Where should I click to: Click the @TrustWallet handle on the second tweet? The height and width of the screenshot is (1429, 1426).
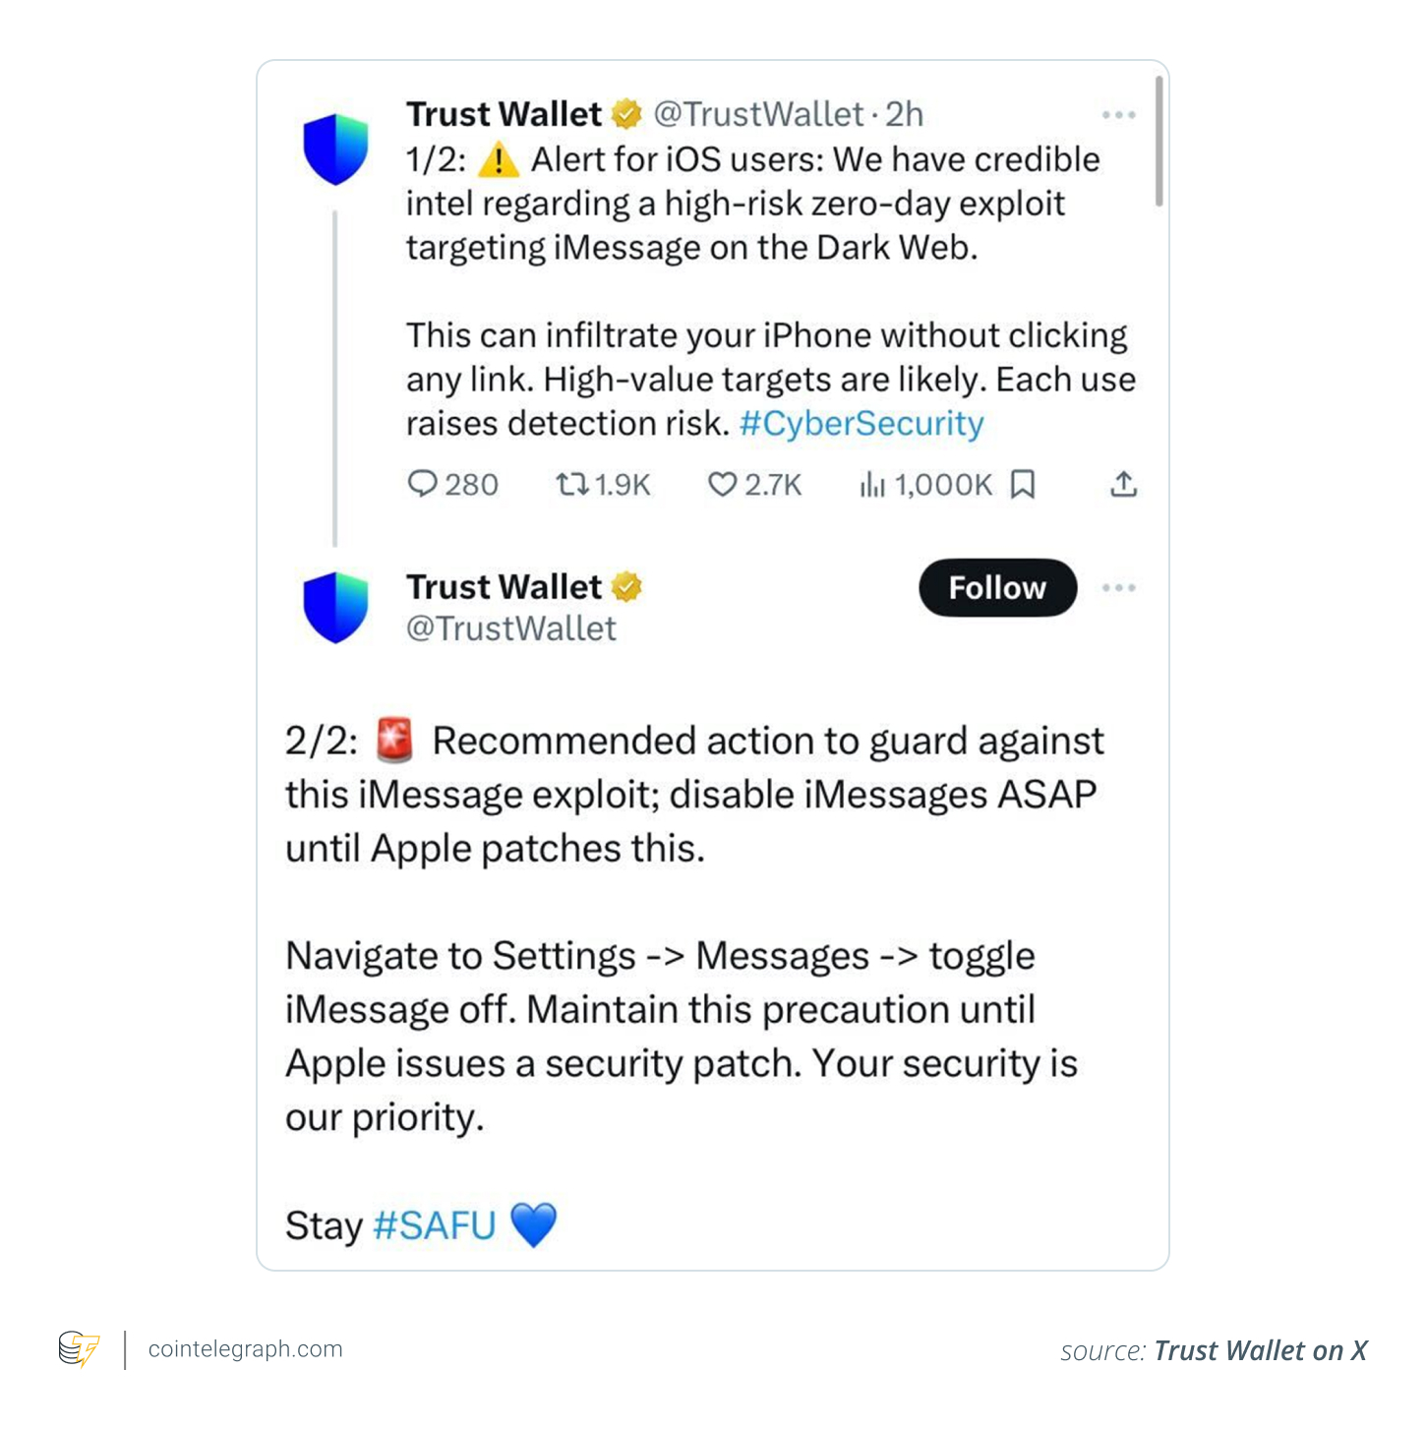click(510, 628)
